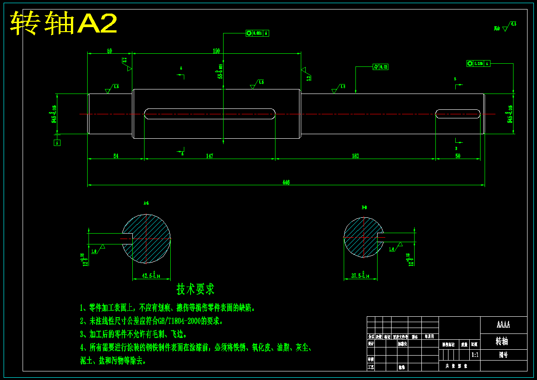Click the A-A section view label
This screenshot has height=380, width=537.
coord(146,203)
